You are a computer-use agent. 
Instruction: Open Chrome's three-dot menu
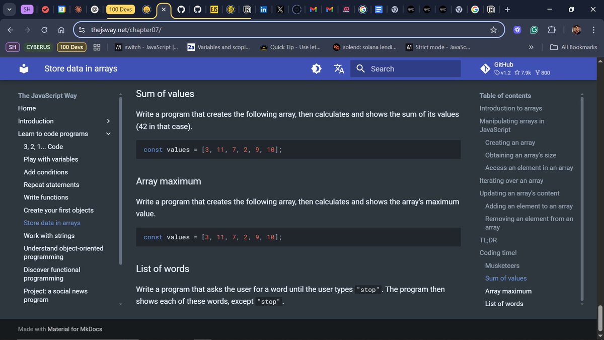pos(594,30)
